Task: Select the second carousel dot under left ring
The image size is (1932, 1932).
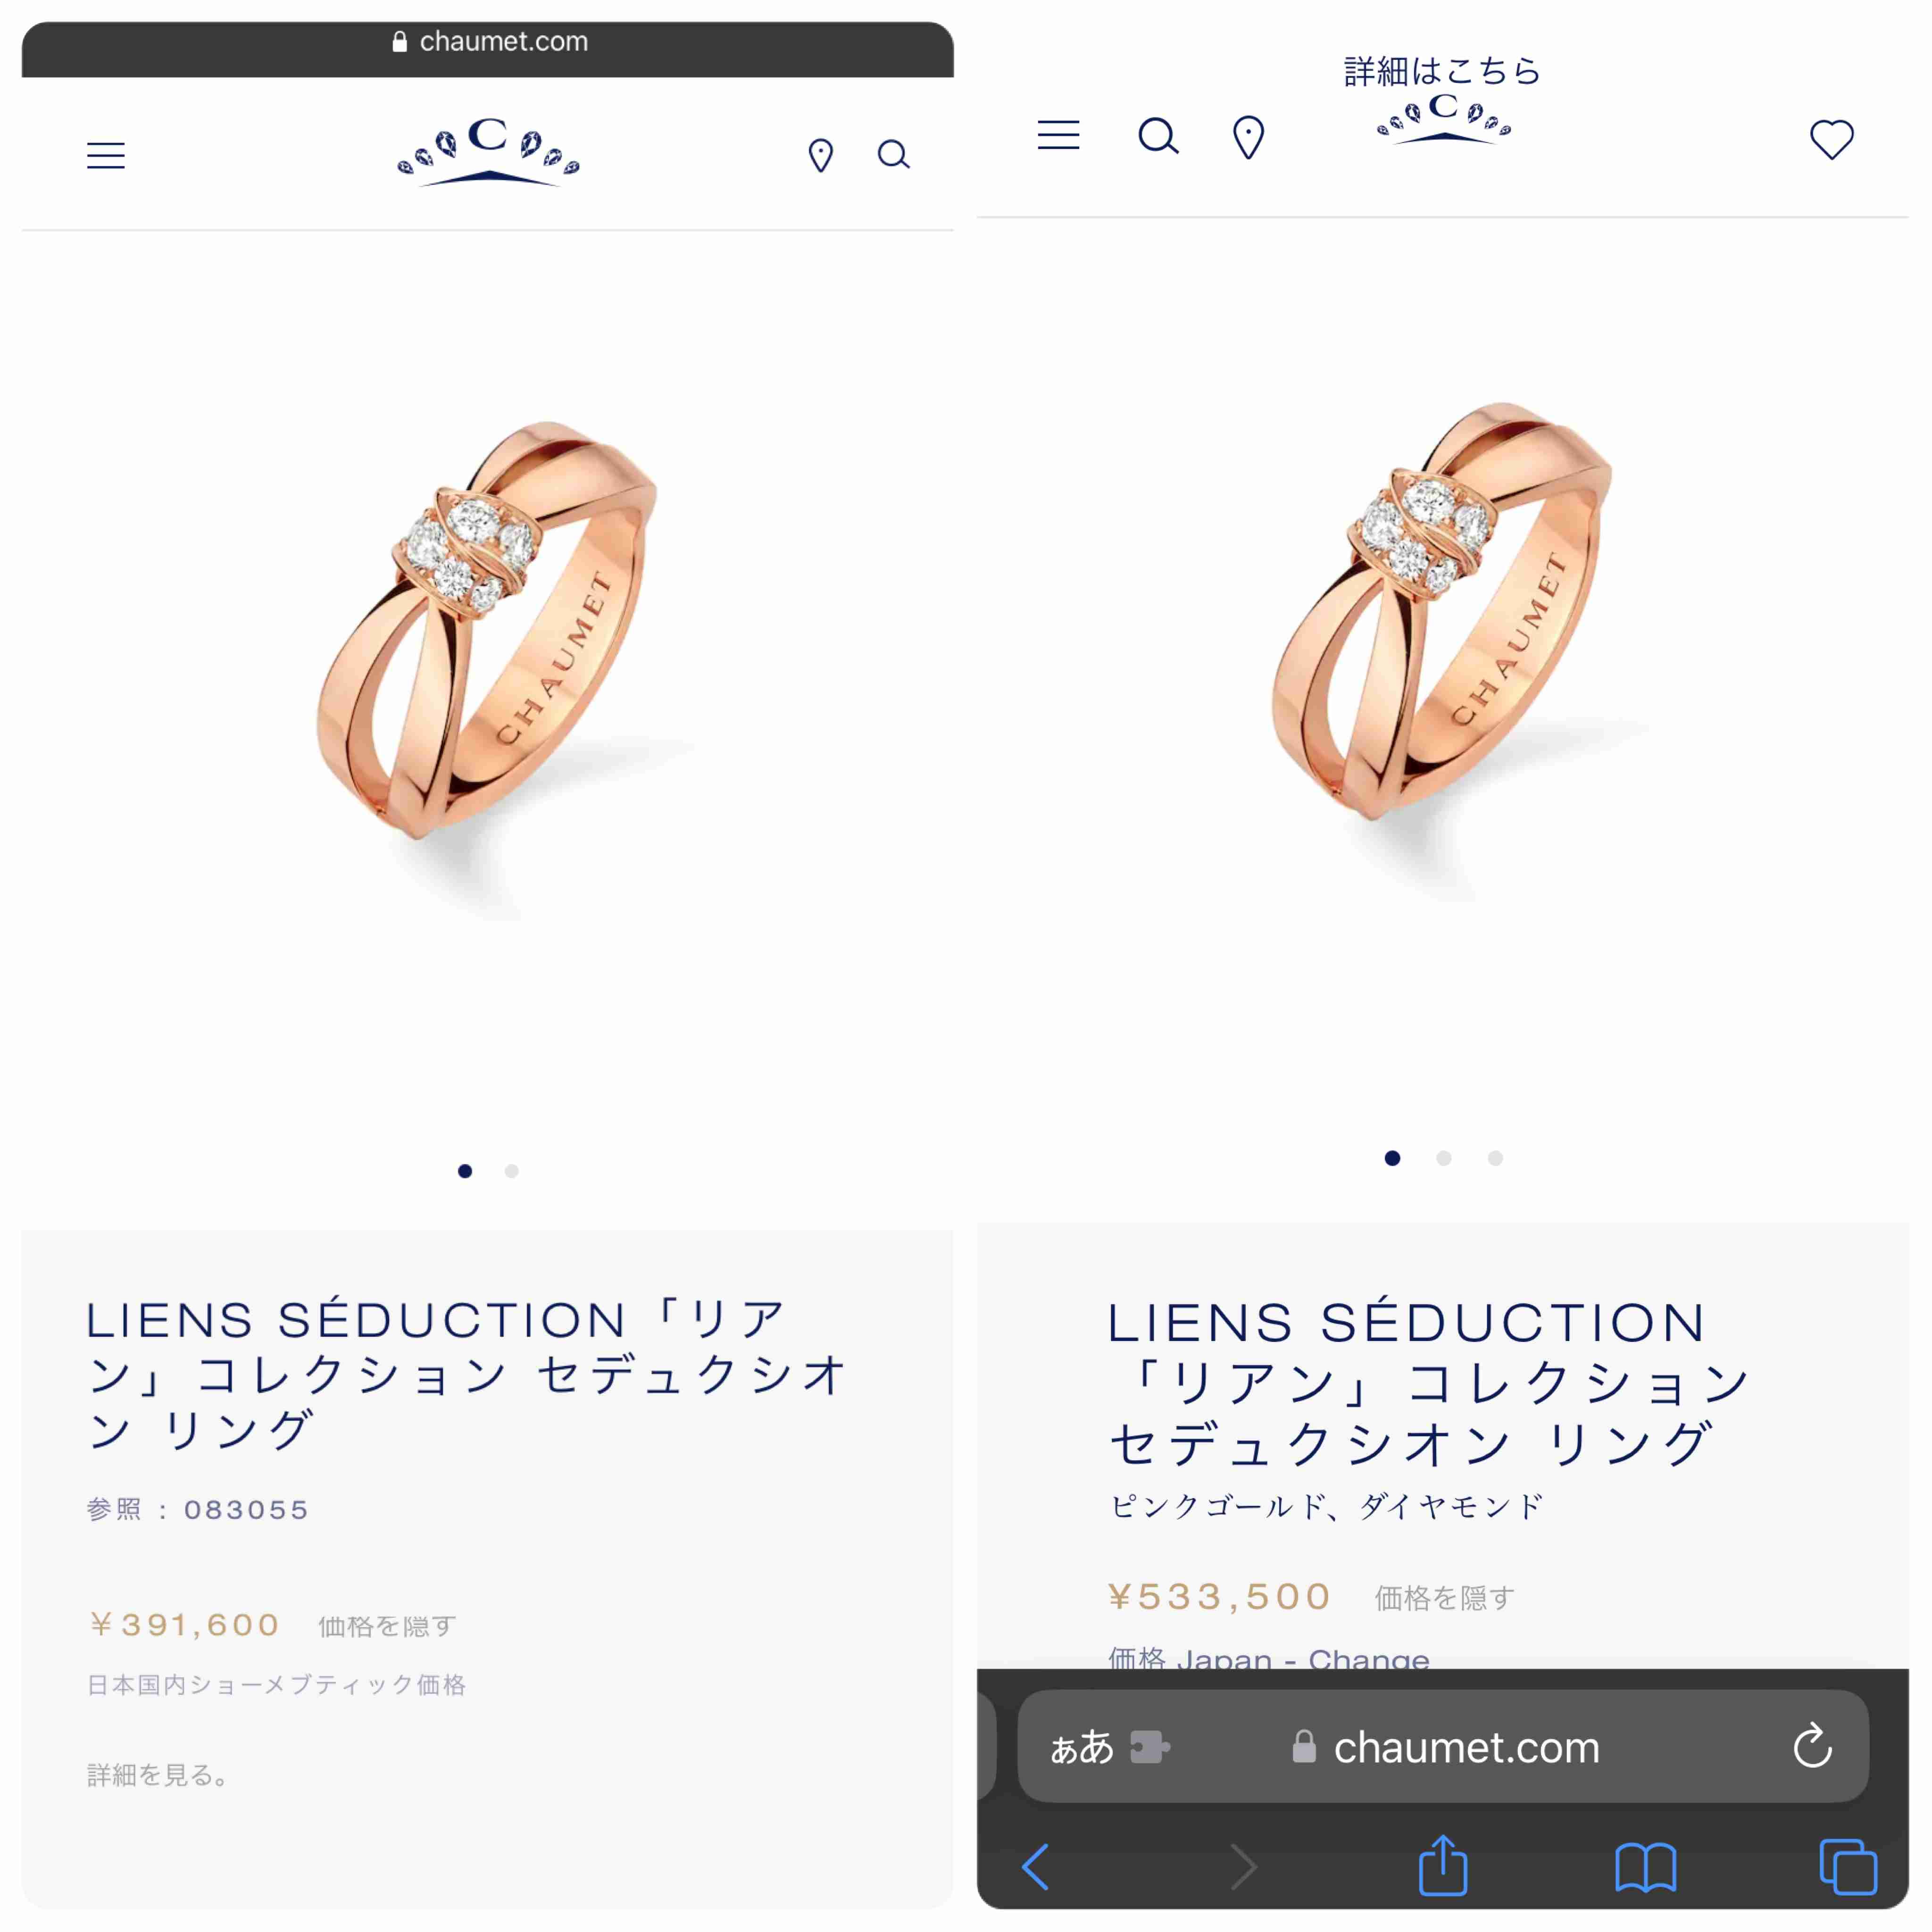Action: click(x=511, y=1171)
